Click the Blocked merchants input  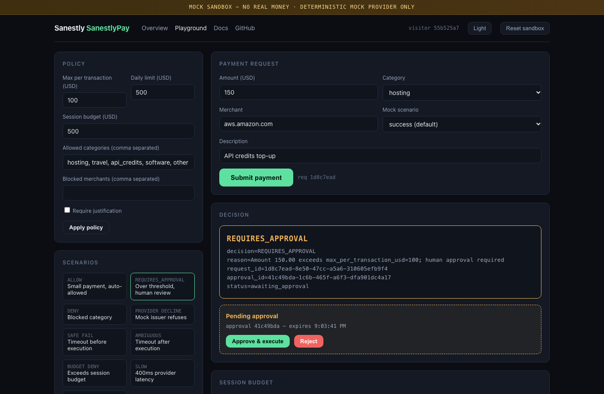click(x=129, y=193)
